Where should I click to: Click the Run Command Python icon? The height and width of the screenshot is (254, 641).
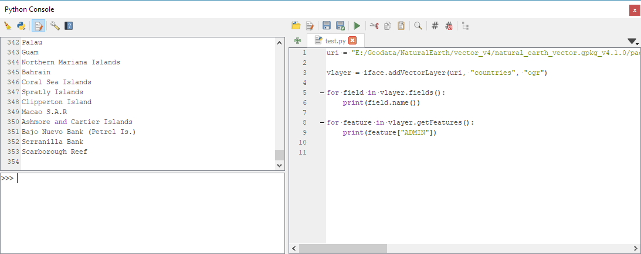pyautogui.click(x=21, y=26)
